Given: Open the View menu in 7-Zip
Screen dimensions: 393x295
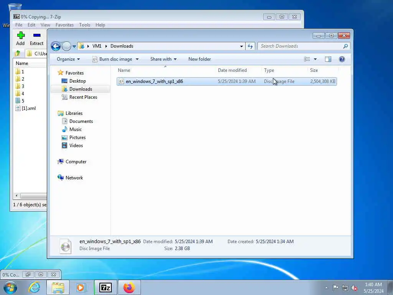Looking at the screenshot, I should coord(45,25).
